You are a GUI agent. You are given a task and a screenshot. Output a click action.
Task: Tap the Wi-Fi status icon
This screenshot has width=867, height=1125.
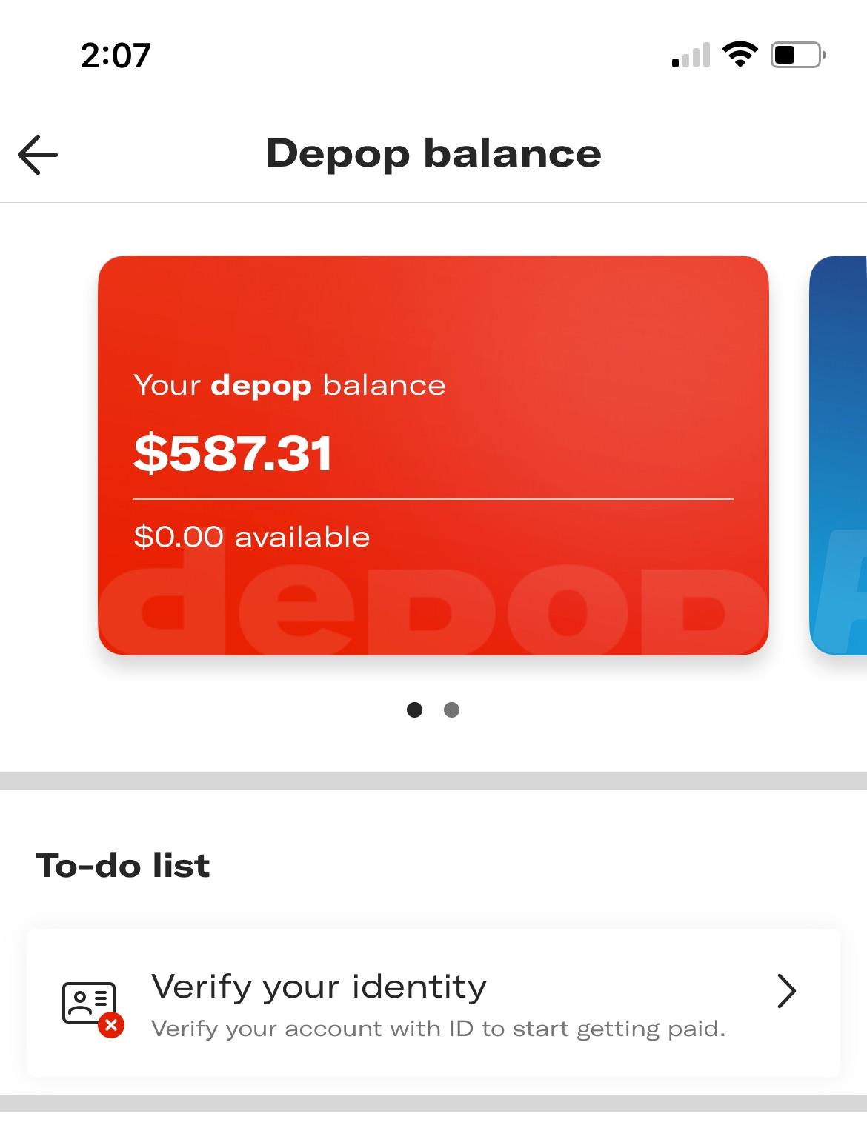(x=740, y=55)
